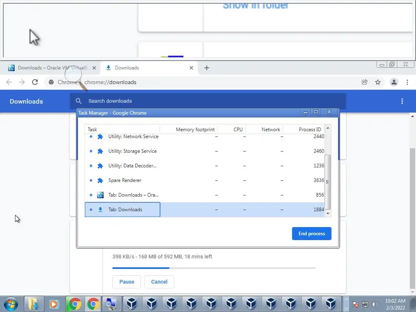Close the chrome Downloads tab

click(x=191, y=68)
